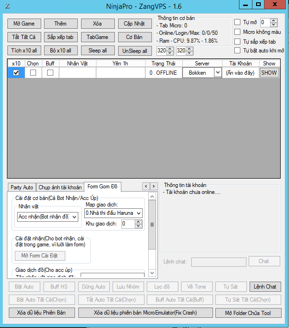Click the Lệnh Chat button
The width and height of the screenshot is (289, 328).
[265, 287]
